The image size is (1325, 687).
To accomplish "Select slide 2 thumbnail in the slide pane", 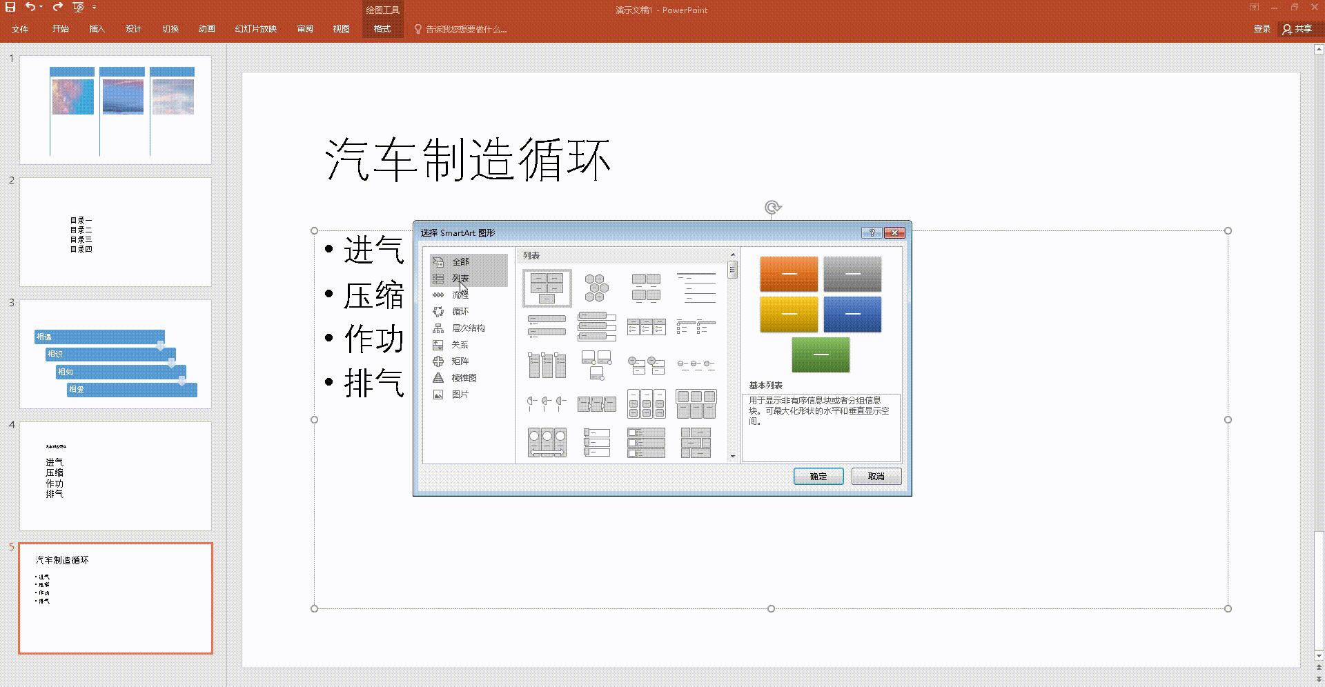I will (x=115, y=232).
